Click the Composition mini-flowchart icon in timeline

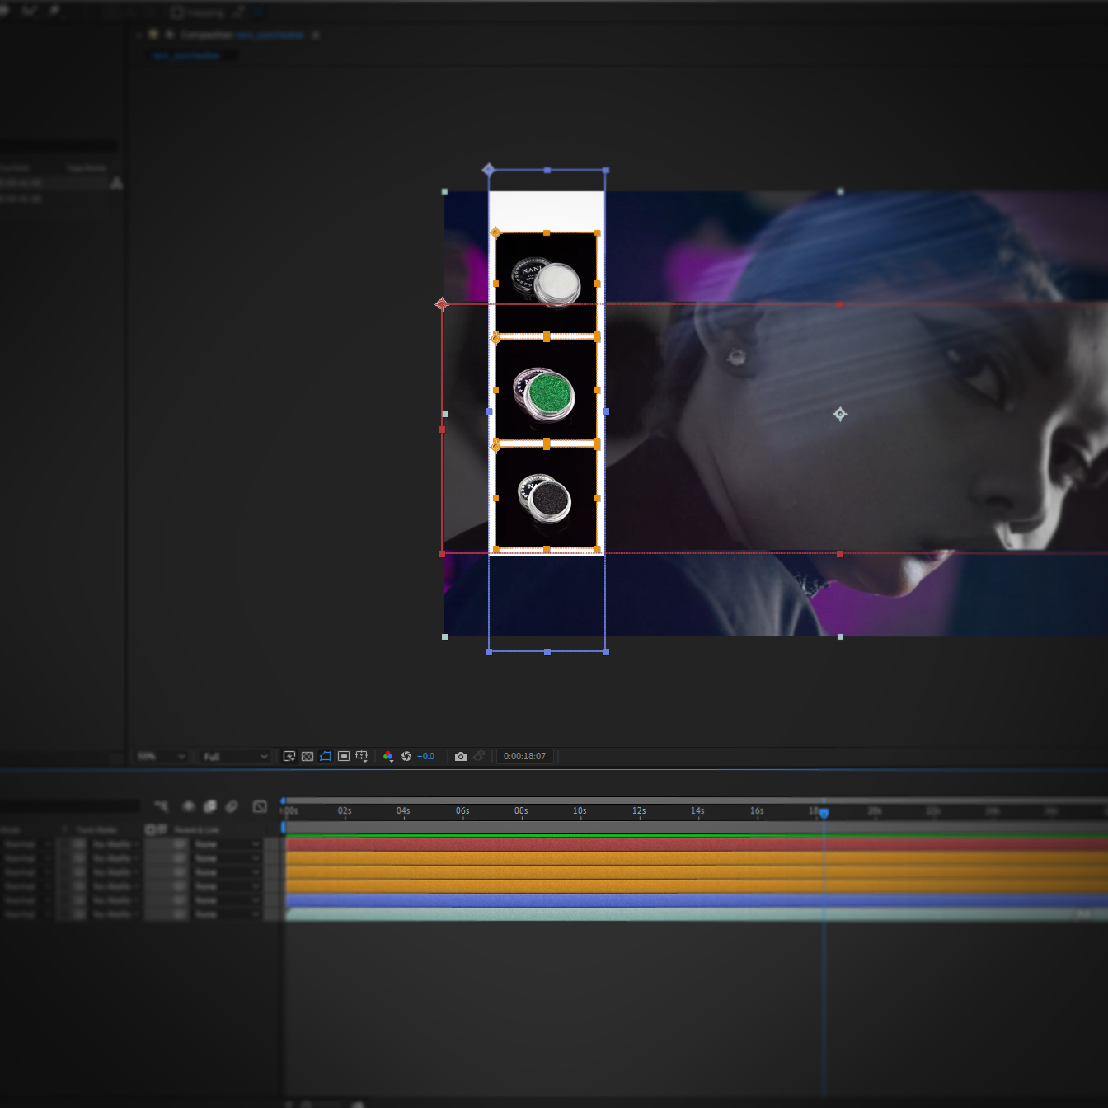click(x=161, y=806)
